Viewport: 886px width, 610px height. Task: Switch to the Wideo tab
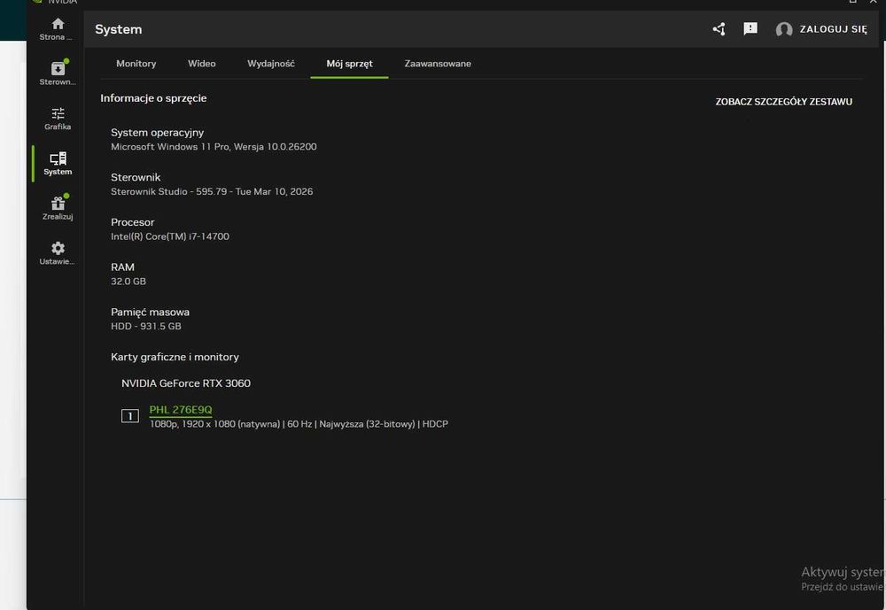click(202, 64)
